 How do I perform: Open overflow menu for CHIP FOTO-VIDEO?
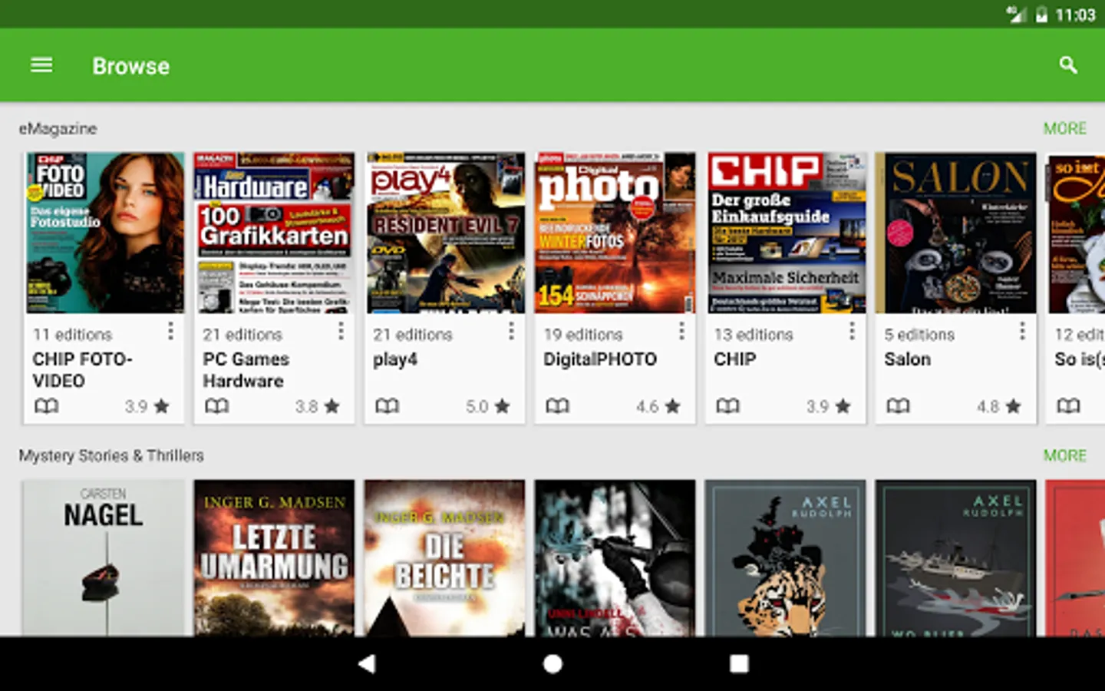pos(170,331)
